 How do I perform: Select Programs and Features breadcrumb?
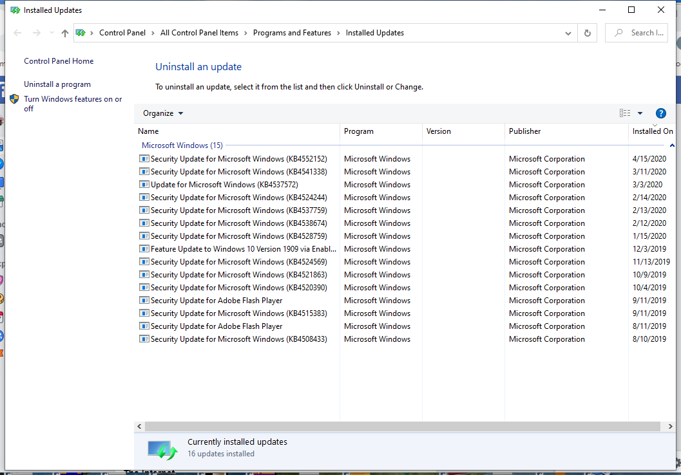click(x=292, y=33)
